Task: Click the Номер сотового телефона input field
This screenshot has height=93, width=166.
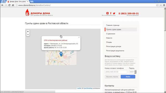Action: click(116, 72)
